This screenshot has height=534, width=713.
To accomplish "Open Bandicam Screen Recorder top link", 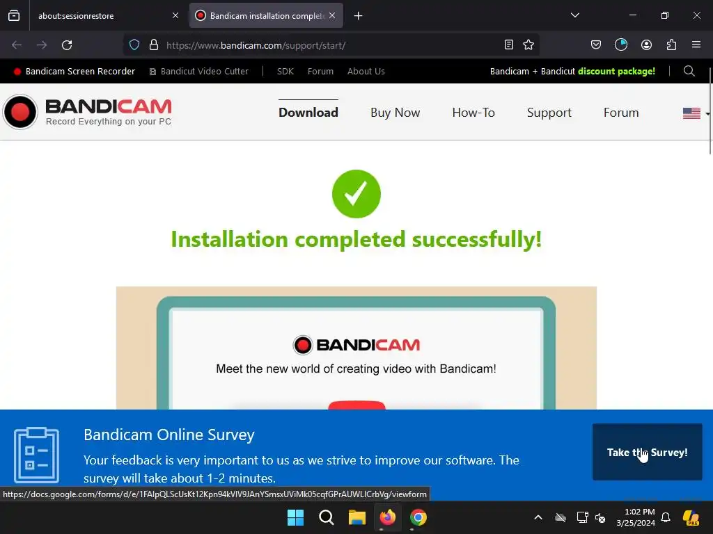I will [75, 72].
